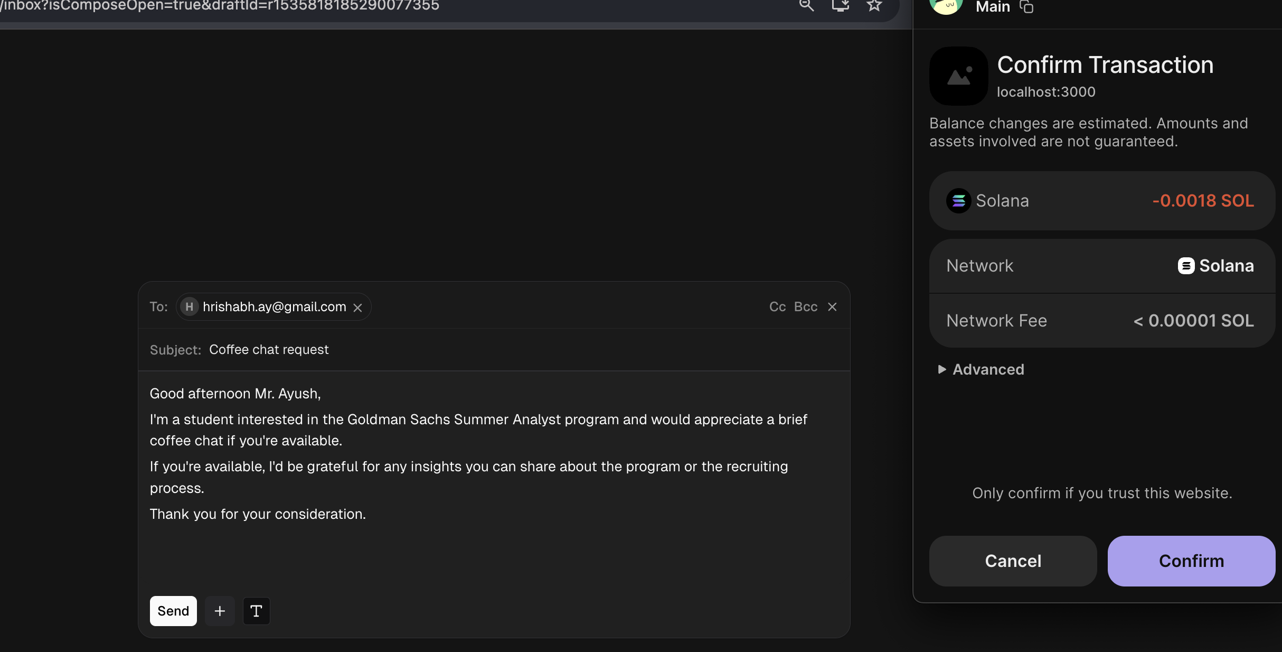Send the coffee chat email
Viewport: 1282px width, 652px height.
(x=173, y=611)
